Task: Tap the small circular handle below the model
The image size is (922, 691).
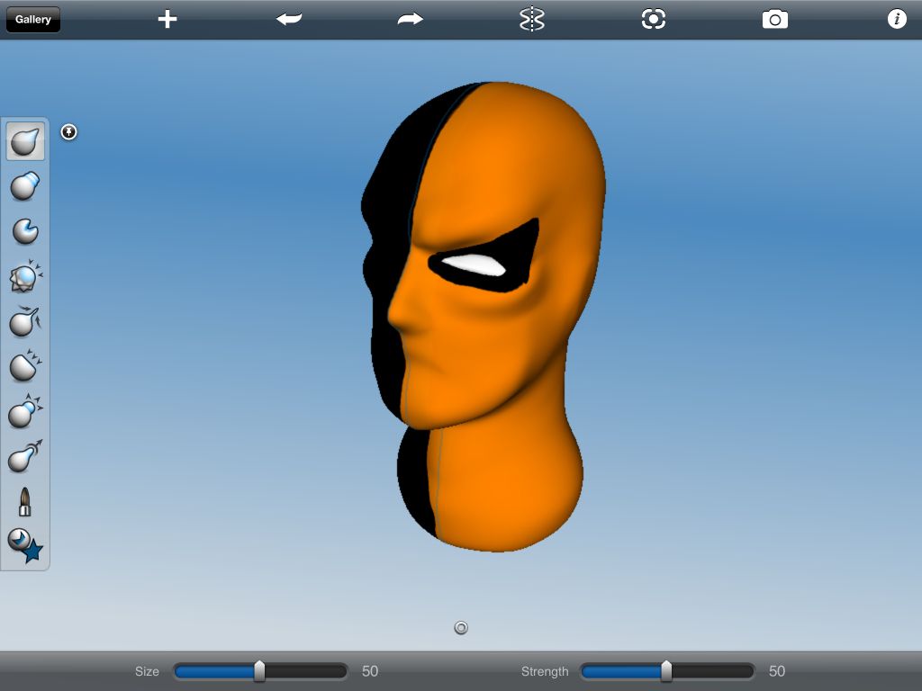Action: pyautogui.click(x=461, y=628)
